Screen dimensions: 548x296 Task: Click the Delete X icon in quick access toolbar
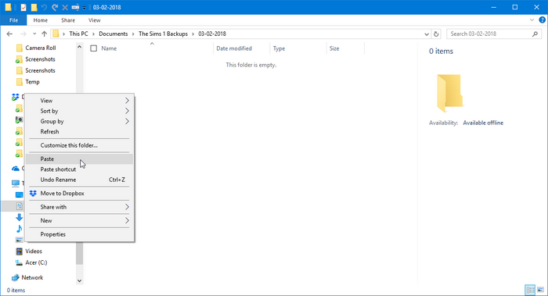tap(65, 7)
